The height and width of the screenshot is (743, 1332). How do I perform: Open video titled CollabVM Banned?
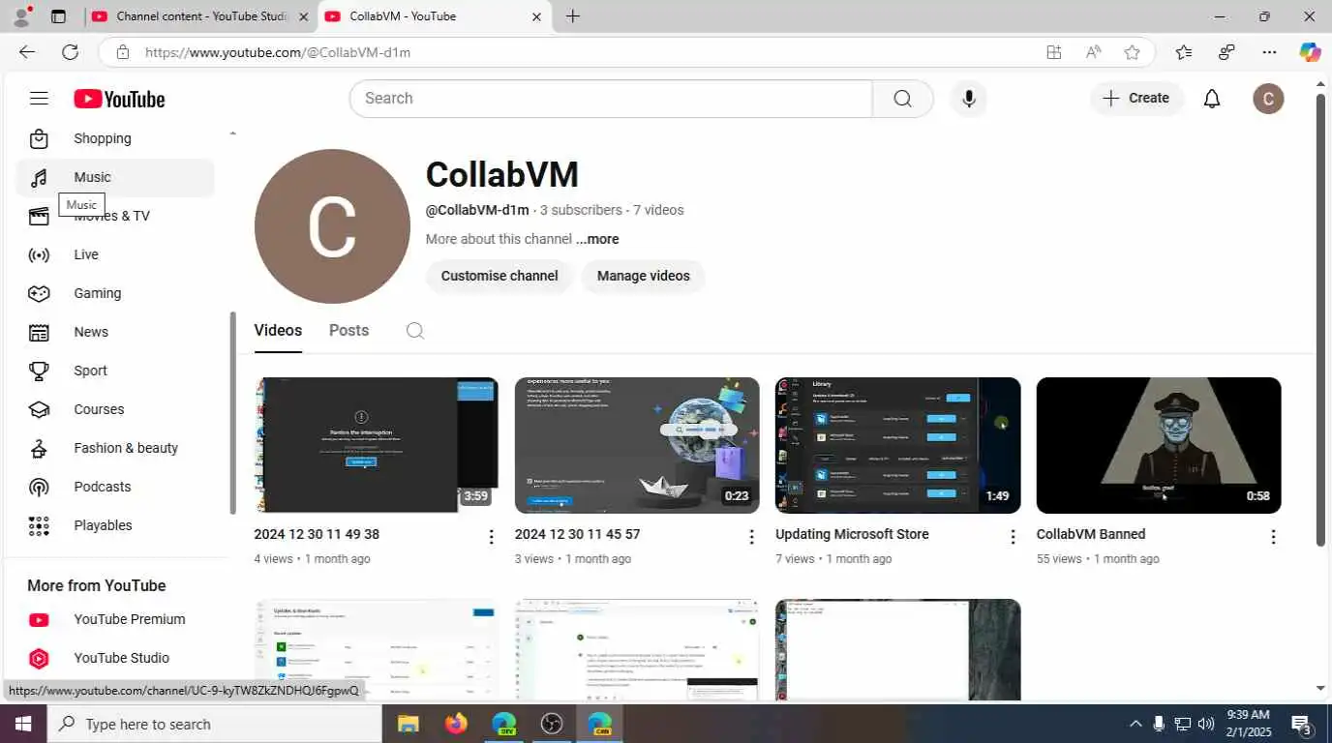pyautogui.click(x=1091, y=534)
